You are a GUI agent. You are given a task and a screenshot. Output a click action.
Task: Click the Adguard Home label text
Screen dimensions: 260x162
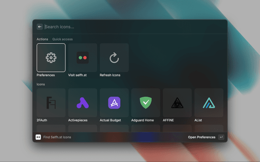click(143, 120)
